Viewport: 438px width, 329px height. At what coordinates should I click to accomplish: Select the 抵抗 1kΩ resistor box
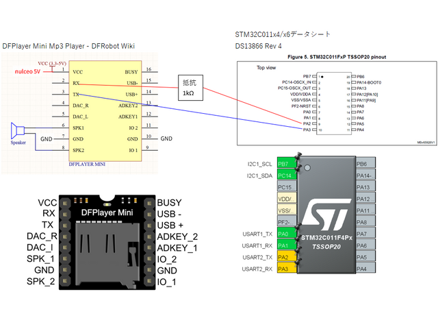(x=190, y=88)
